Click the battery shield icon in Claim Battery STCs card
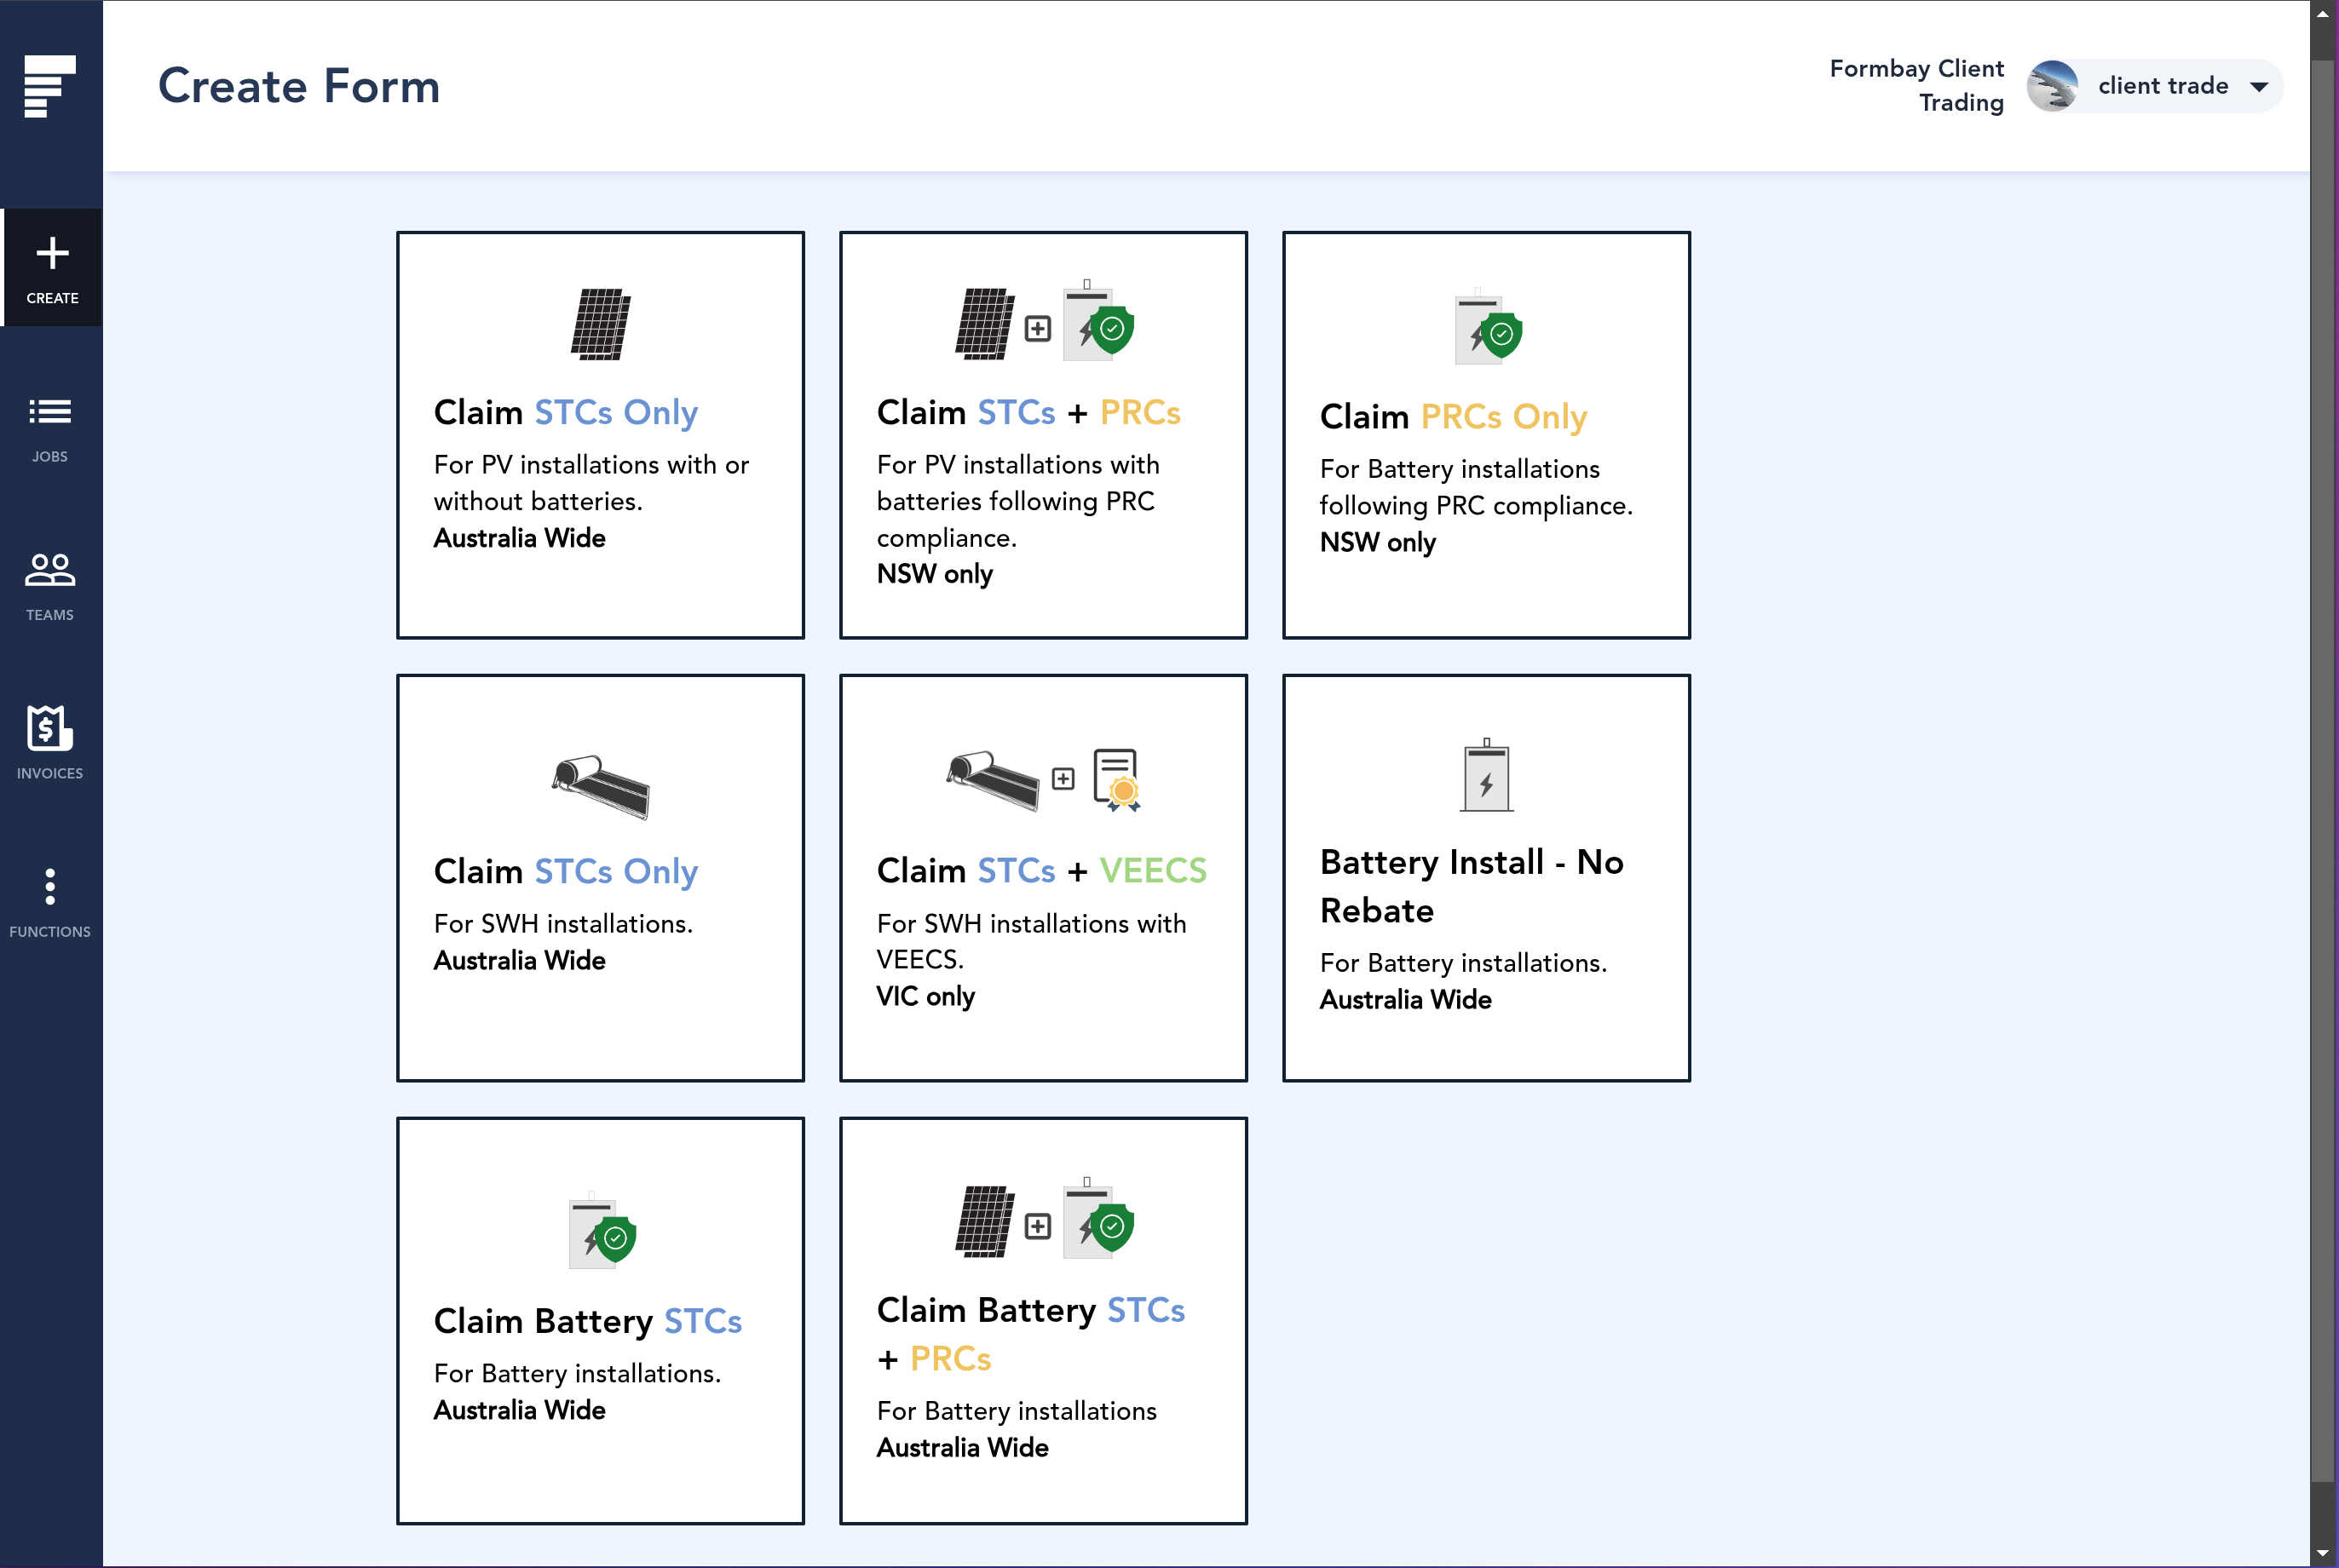Viewport: 2339px width, 1568px height. (602, 1230)
